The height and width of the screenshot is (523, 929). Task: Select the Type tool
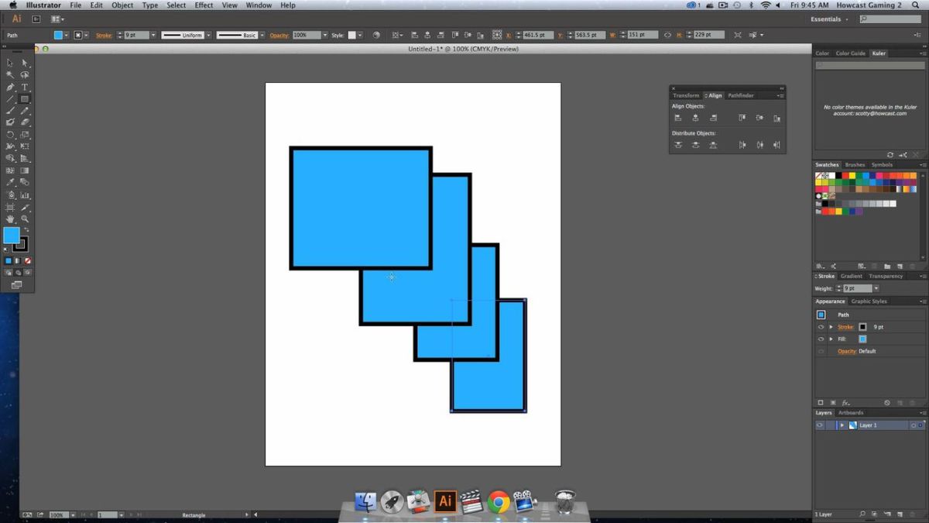click(24, 87)
